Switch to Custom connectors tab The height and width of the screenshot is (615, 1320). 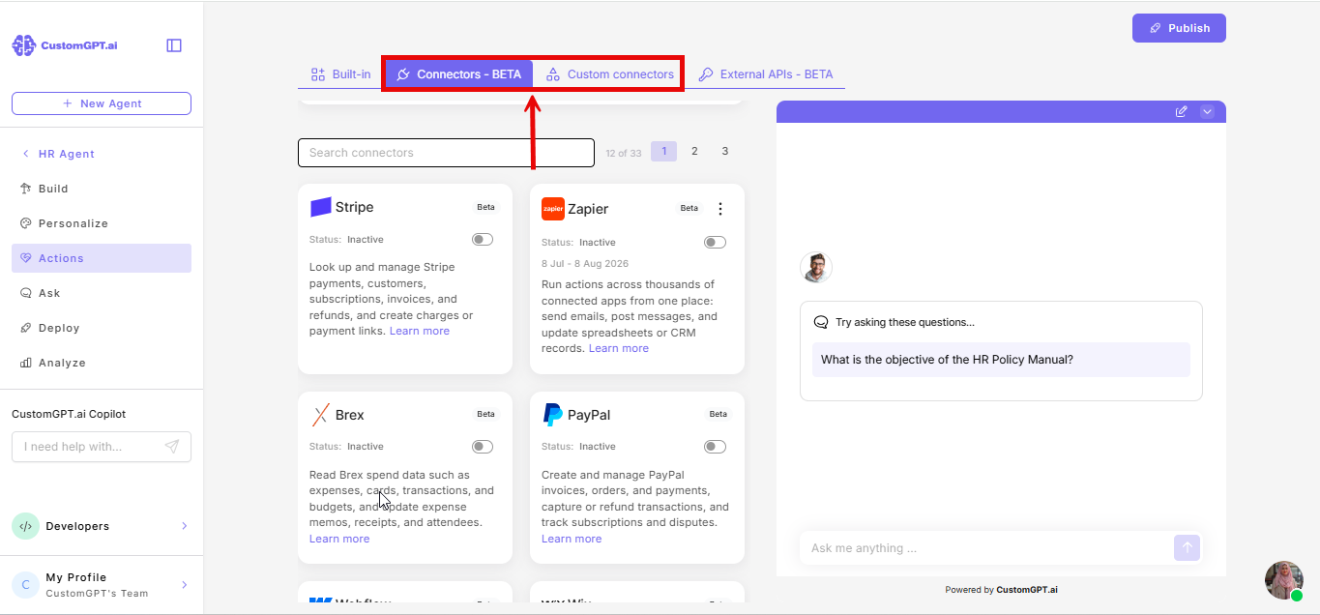click(610, 74)
